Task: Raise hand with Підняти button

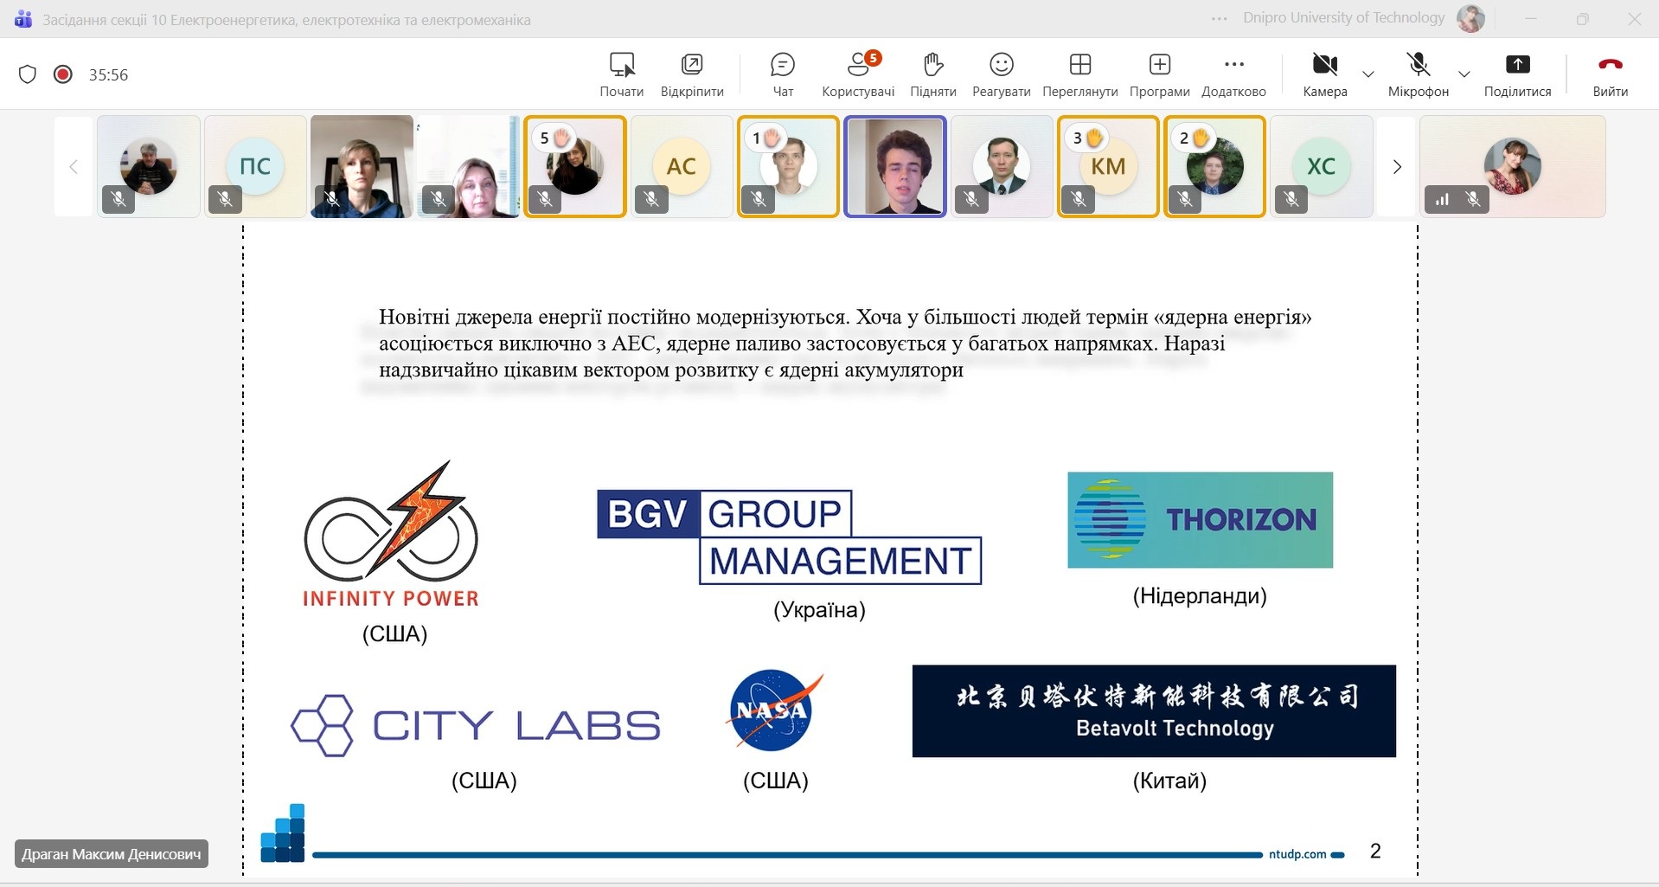Action: pyautogui.click(x=932, y=74)
